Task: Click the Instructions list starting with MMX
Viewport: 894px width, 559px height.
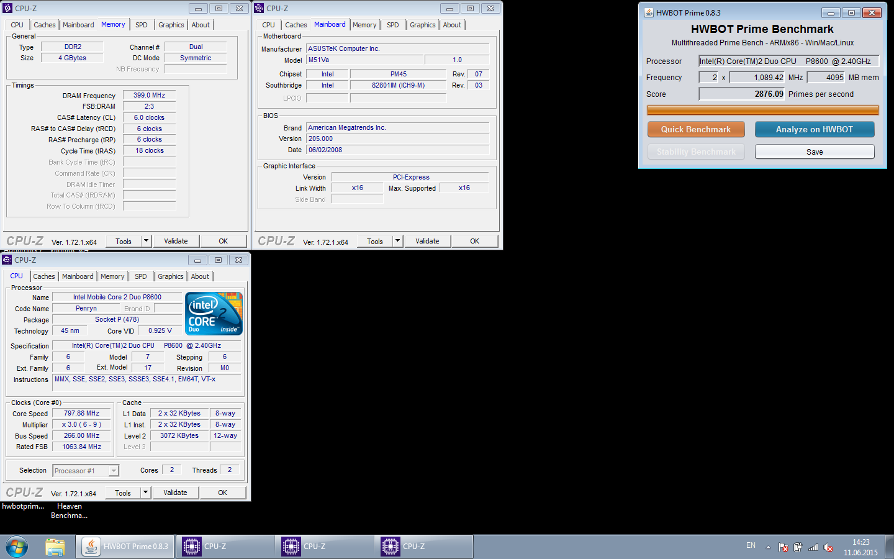Action: (147, 383)
